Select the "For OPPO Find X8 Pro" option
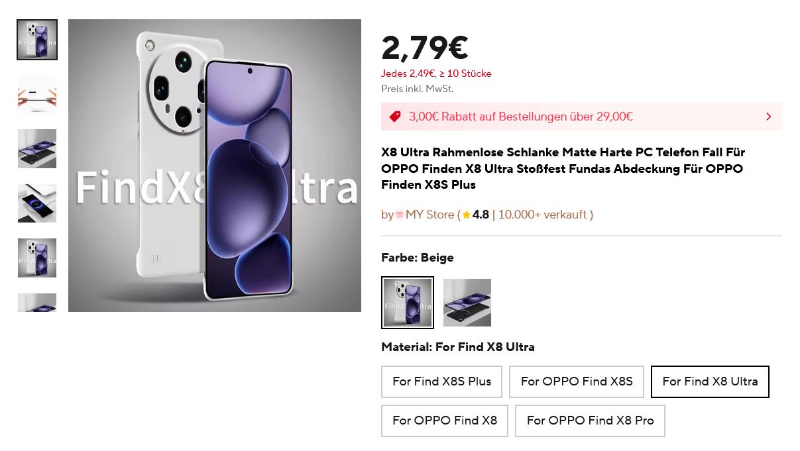Screen dimensions: 800x451 (590, 421)
